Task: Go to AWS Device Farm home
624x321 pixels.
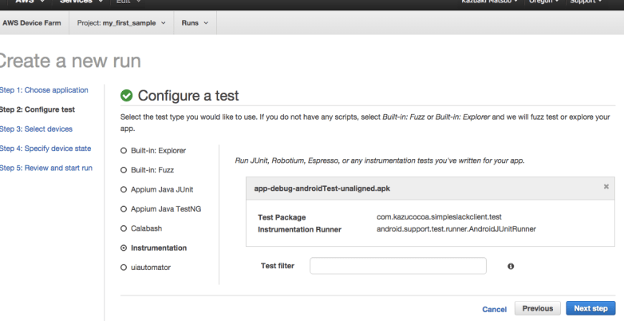Action: tap(32, 23)
